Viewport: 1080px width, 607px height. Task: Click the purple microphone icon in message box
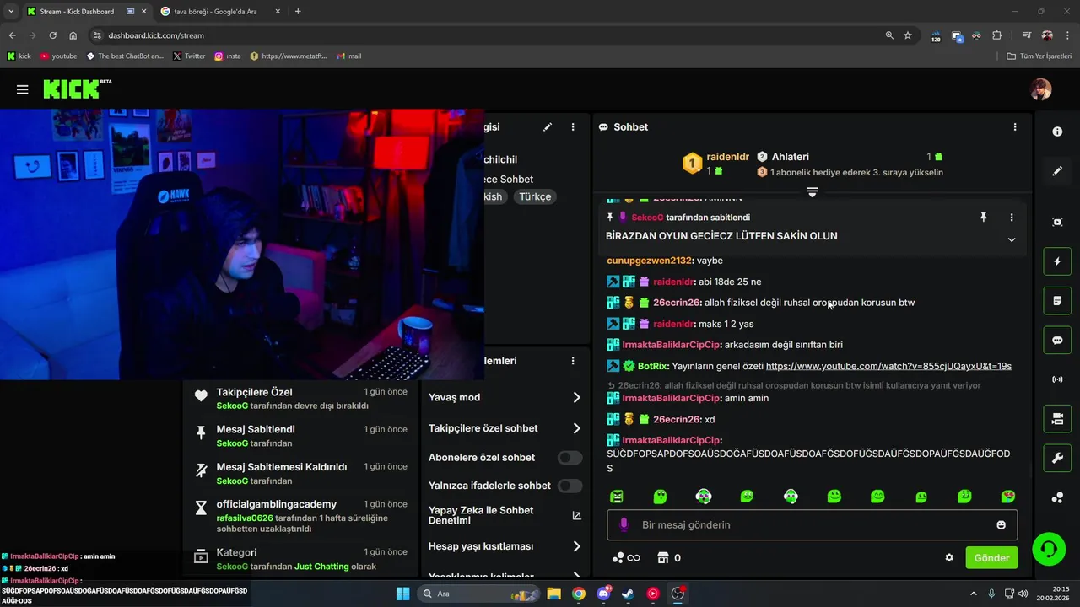(x=624, y=524)
